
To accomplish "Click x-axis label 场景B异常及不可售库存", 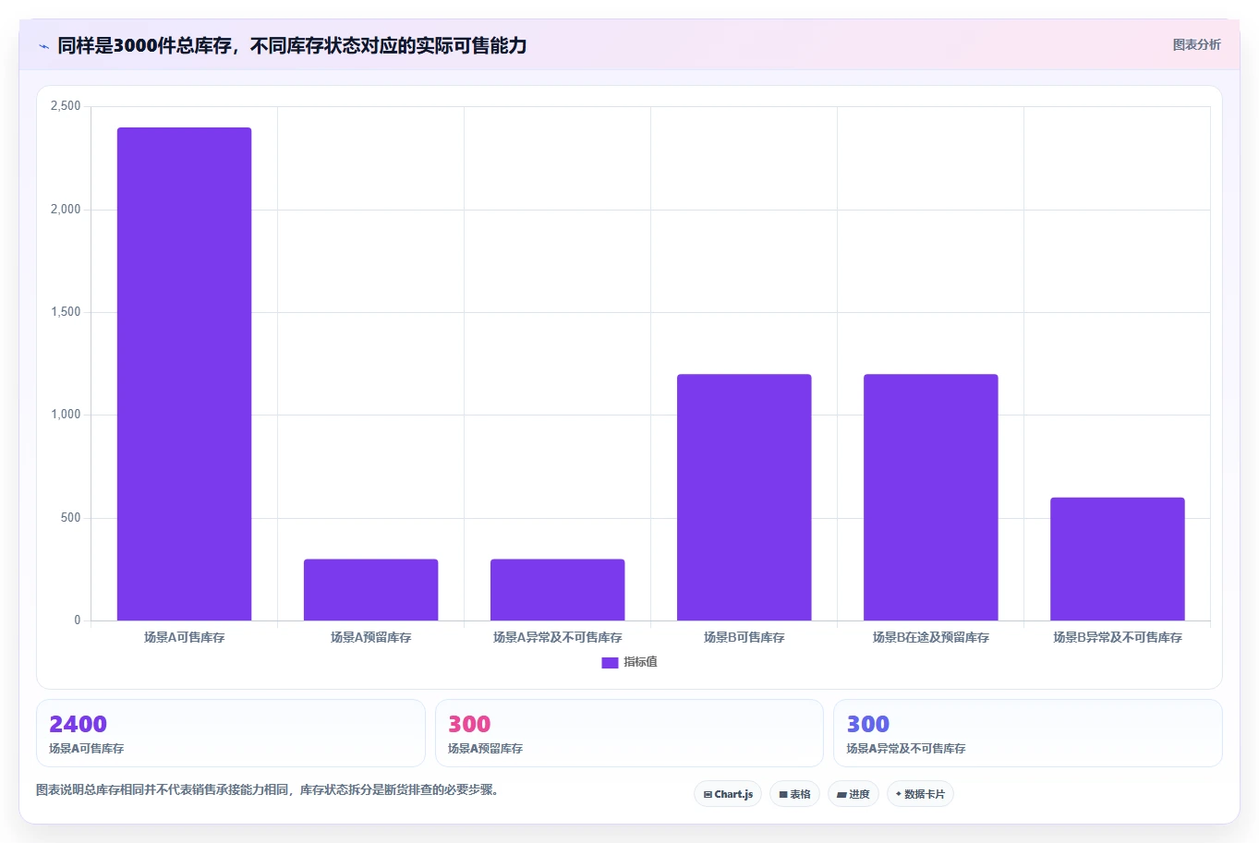I will pyautogui.click(x=1117, y=637).
